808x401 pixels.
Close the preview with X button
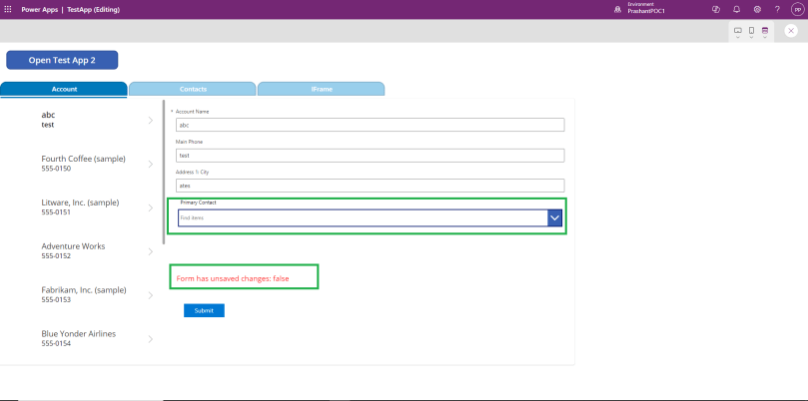click(x=791, y=31)
